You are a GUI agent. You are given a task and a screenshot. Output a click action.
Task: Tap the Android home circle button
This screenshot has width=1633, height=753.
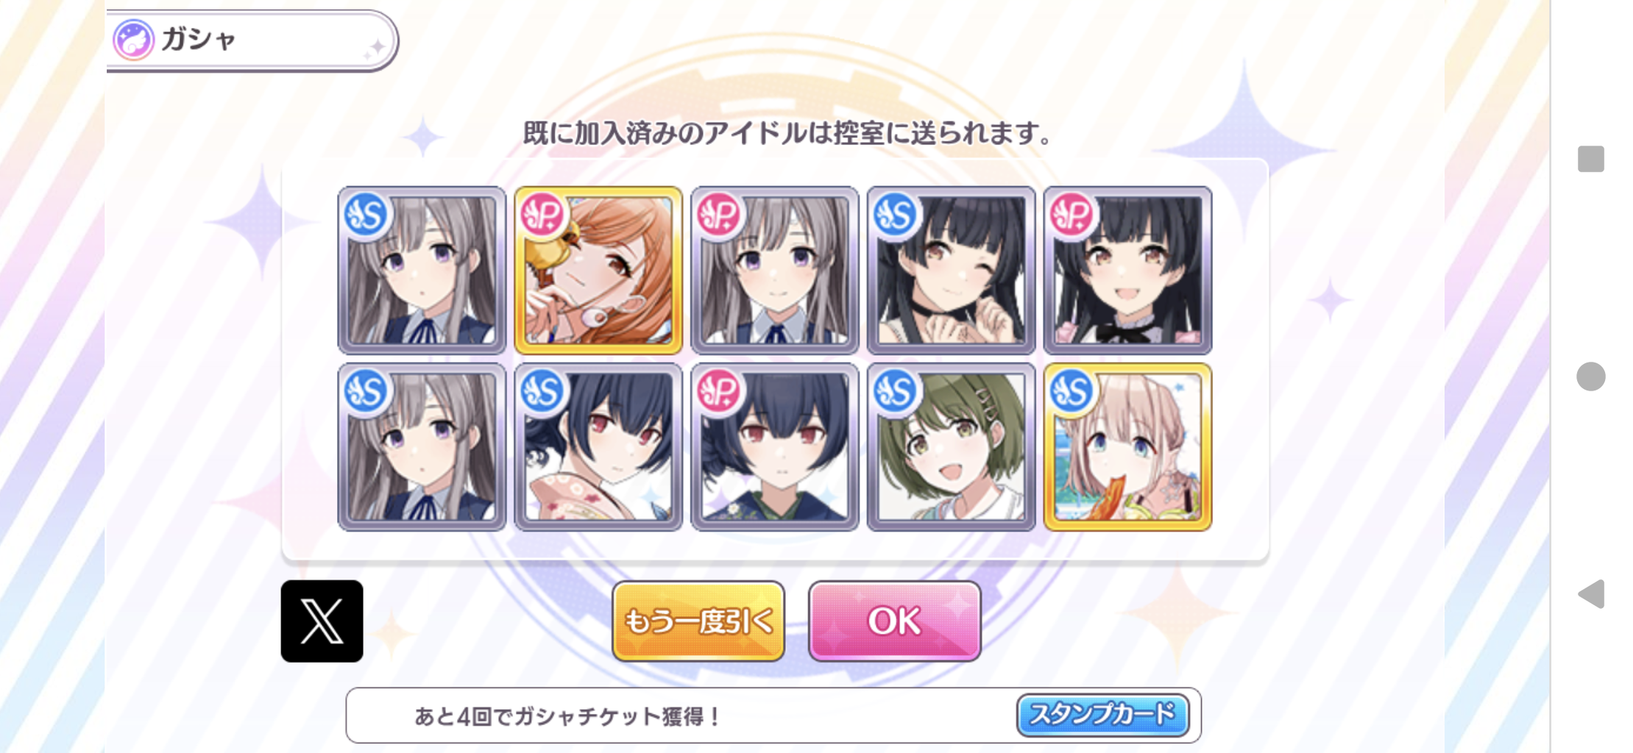pyautogui.click(x=1590, y=376)
